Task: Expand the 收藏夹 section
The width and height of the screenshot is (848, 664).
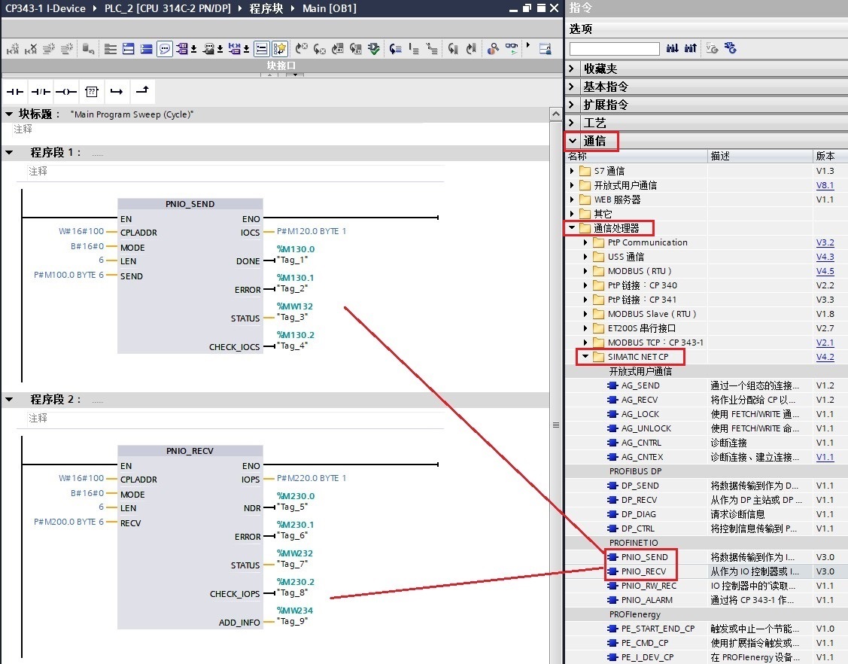Action: pyautogui.click(x=572, y=69)
